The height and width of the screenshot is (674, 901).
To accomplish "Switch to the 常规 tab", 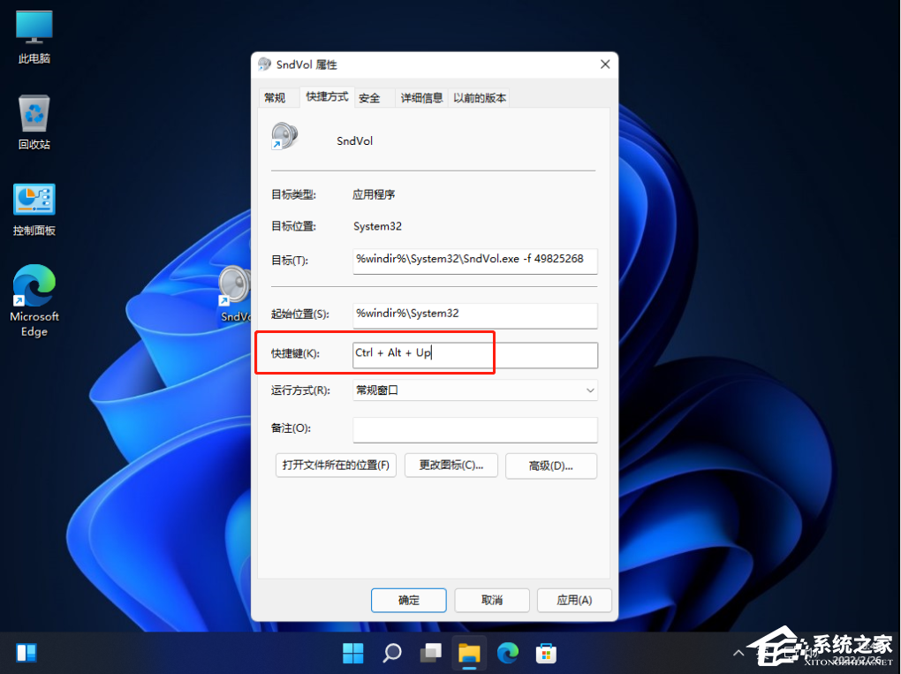I will pos(275,97).
